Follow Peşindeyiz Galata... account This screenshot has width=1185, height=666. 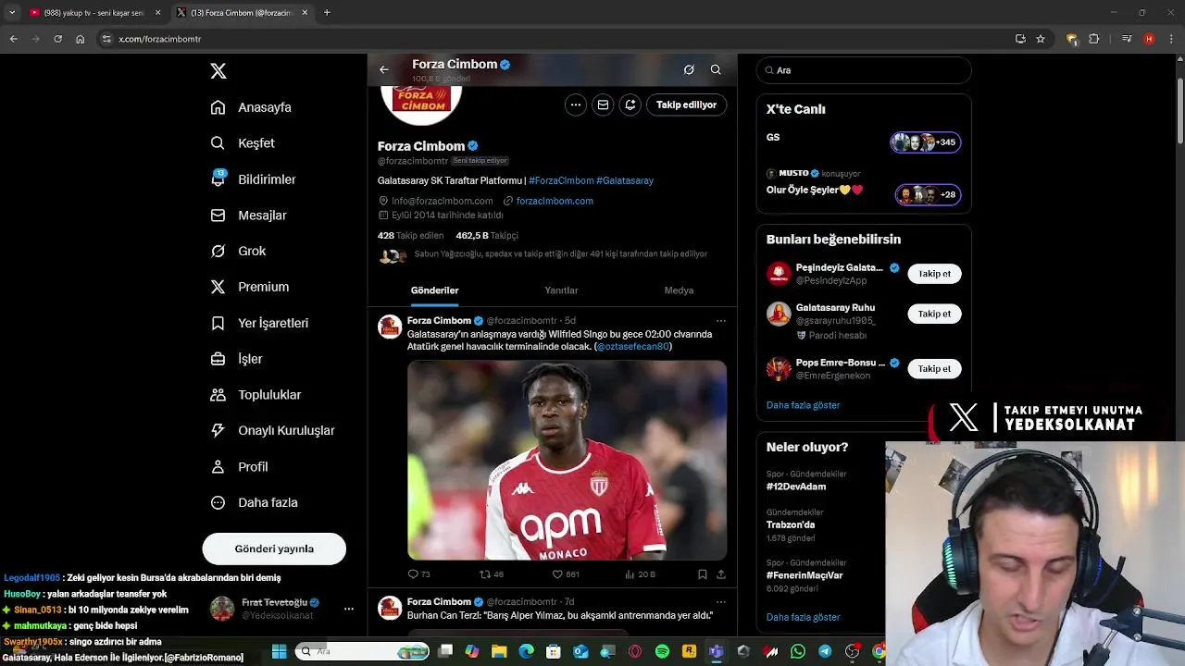[x=934, y=274]
